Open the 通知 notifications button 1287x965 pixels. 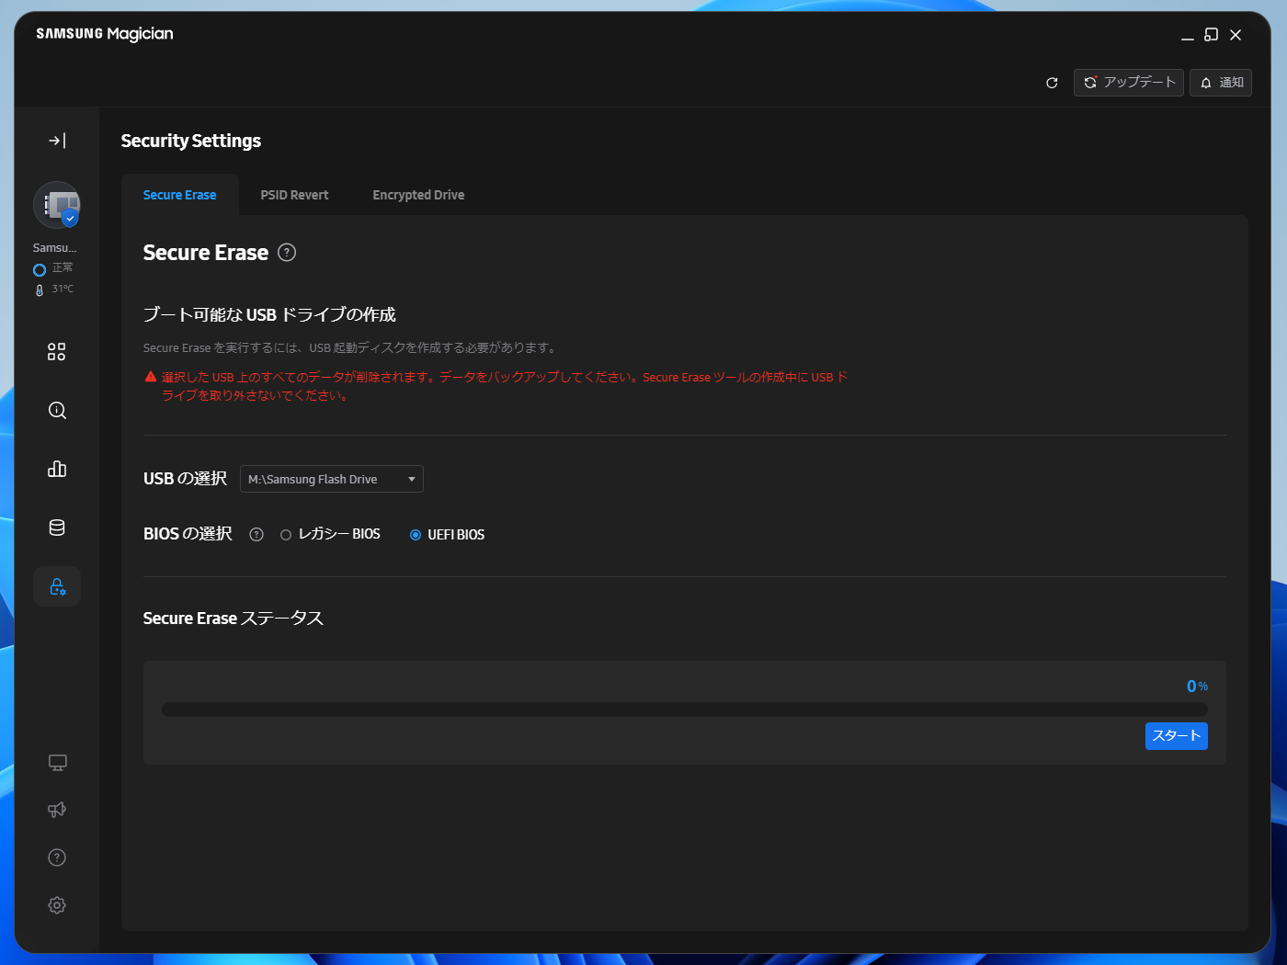tap(1221, 83)
